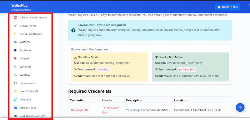Click the Header column header
This screenshot has height=120, width=250.
(x=107, y=100)
